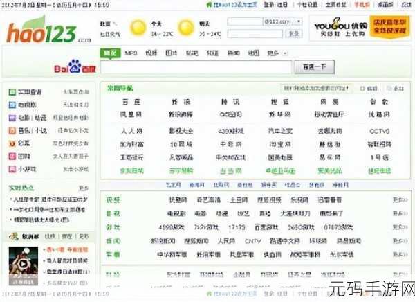The image size is (415, 302).
Task: Open the YOUGOU shopping banner ad
Action: [360, 28]
